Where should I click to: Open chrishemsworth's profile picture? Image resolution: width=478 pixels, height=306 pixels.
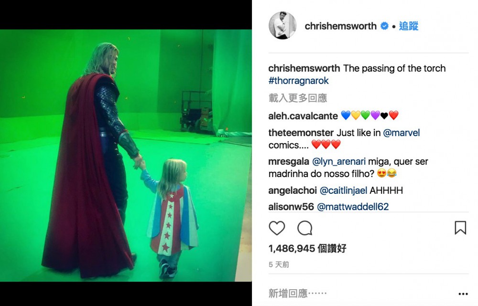(x=282, y=26)
